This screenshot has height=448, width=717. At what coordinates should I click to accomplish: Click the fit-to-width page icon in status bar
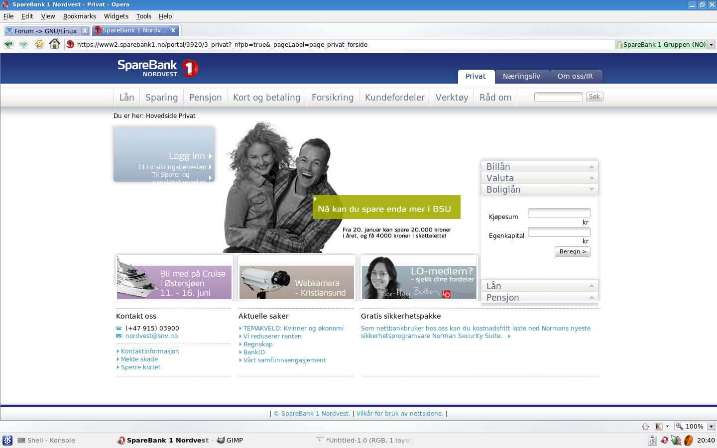point(645,426)
